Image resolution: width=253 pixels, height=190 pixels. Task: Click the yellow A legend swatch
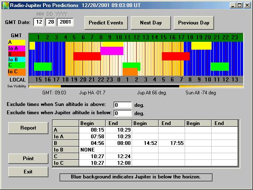17,43
